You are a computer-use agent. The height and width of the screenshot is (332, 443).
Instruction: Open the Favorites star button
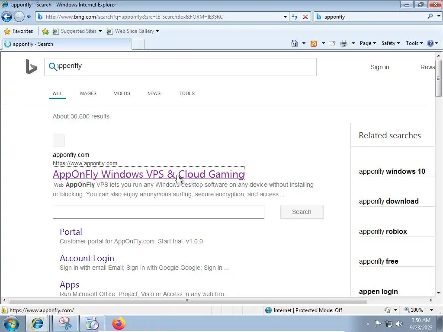(19, 31)
